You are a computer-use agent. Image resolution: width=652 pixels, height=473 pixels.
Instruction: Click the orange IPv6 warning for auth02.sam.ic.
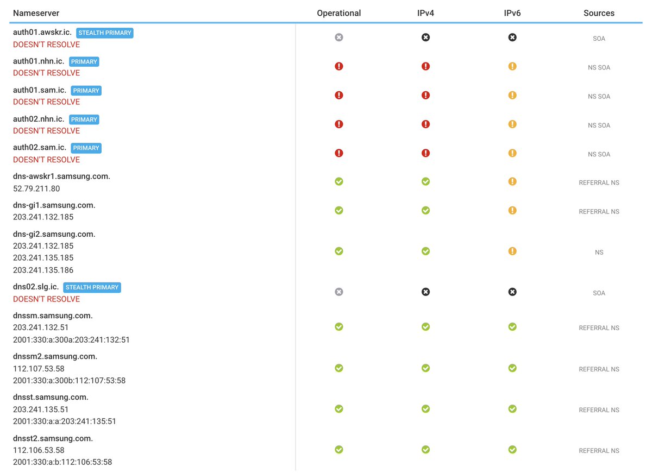click(512, 153)
